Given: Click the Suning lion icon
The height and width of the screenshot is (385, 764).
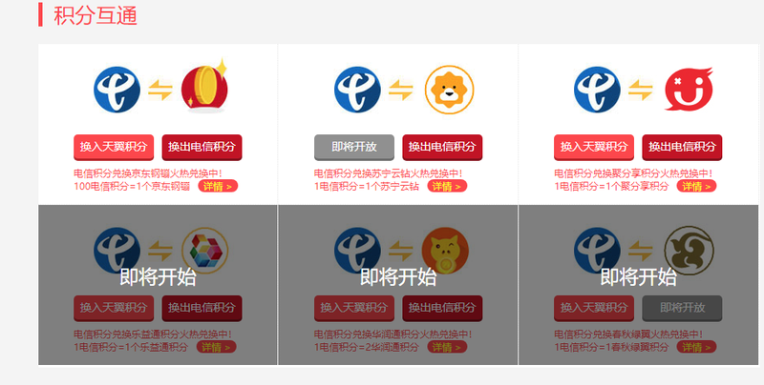Looking at the screenshot, I should (x=449, y=90).
